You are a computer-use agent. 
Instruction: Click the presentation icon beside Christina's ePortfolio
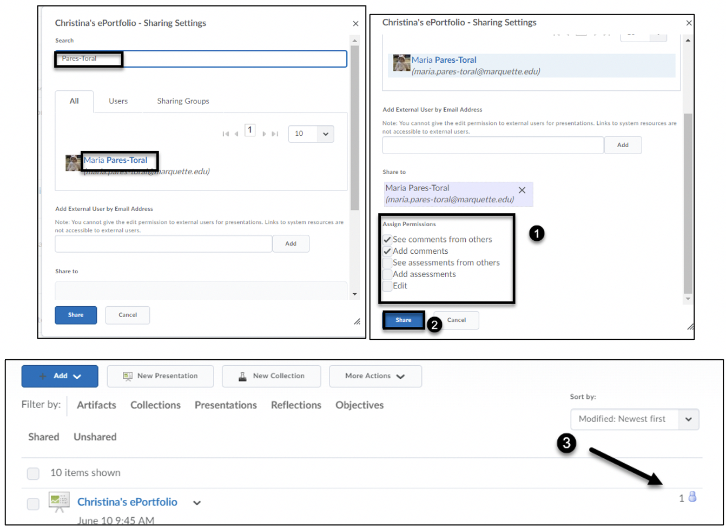tap(59, 502)
